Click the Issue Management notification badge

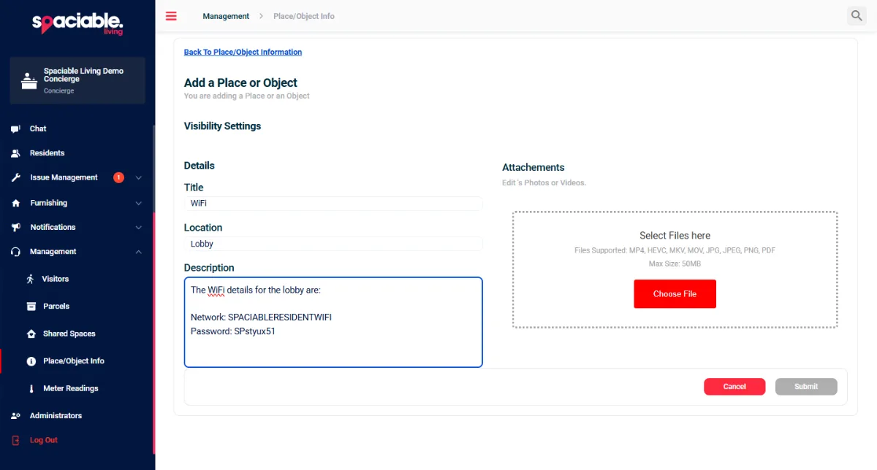[x=118, y=177]
